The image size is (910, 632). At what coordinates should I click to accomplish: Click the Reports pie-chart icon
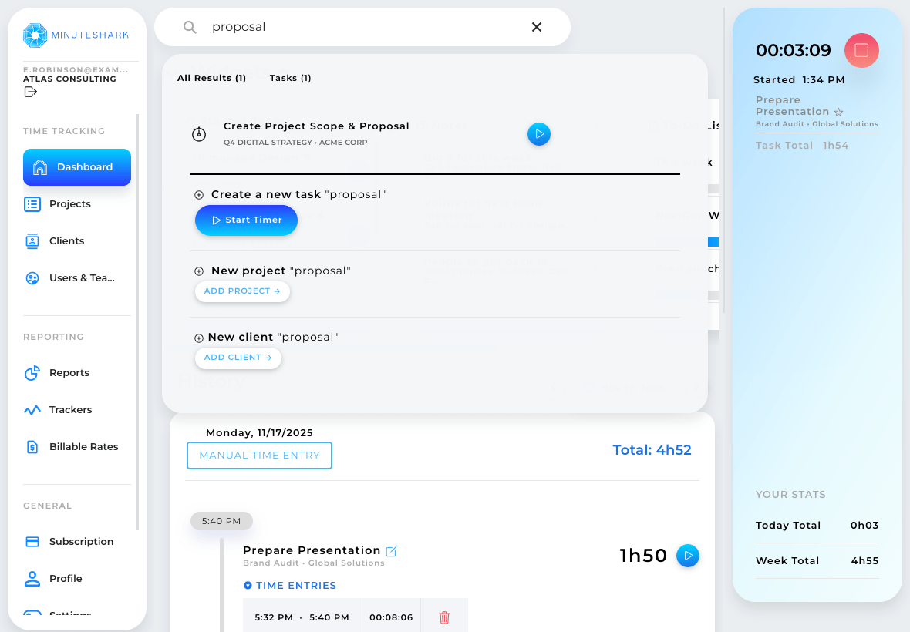[32, 372]
